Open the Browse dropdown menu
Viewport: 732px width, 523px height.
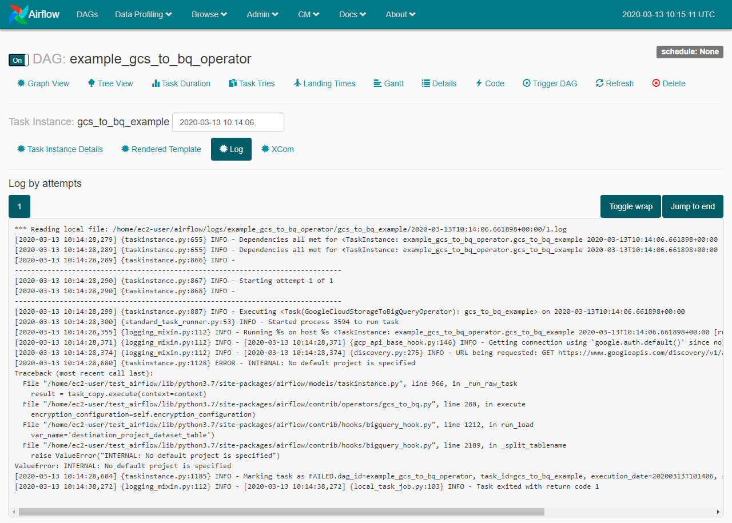[209, 14]
